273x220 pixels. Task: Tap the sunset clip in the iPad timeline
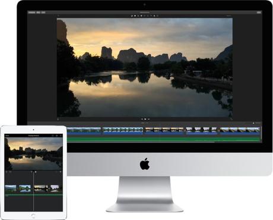[41, 188]
